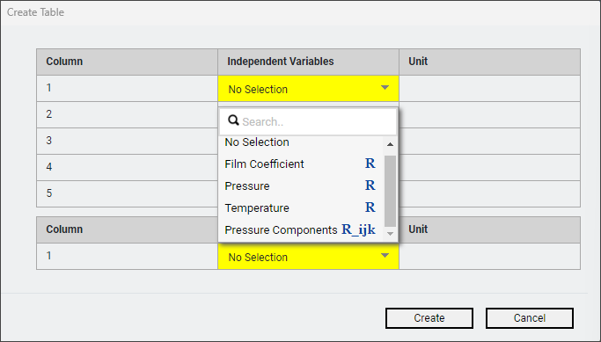Image resolution: width=601 pixels, height=342 pixels.
Task: Click the lower table Column header
Action: tap(127, 229)
